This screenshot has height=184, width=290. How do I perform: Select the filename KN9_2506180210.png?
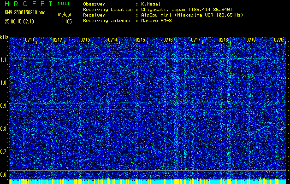pyautogui.click(x=25, y=12)
